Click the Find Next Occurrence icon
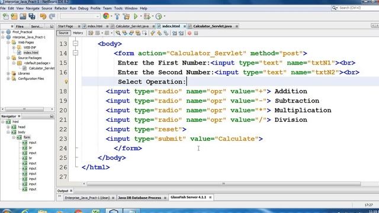The width and height of the screenshot is (379, 213). pyautogui.click(x=131, y=33)
